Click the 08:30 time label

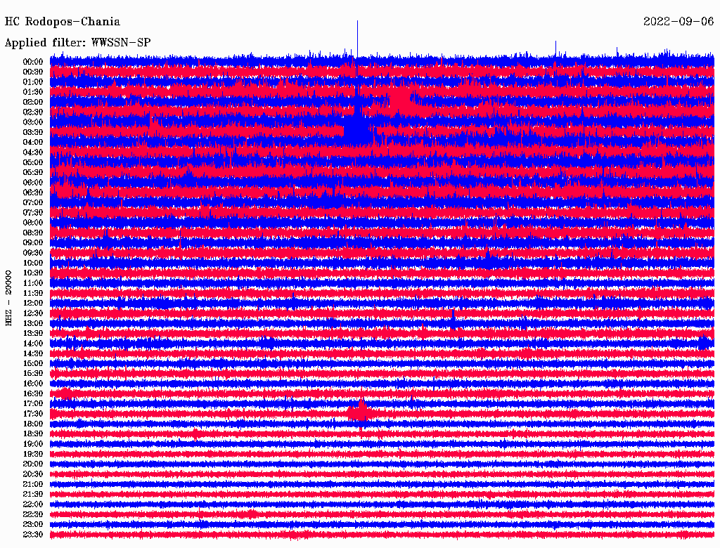pos(32,233)
